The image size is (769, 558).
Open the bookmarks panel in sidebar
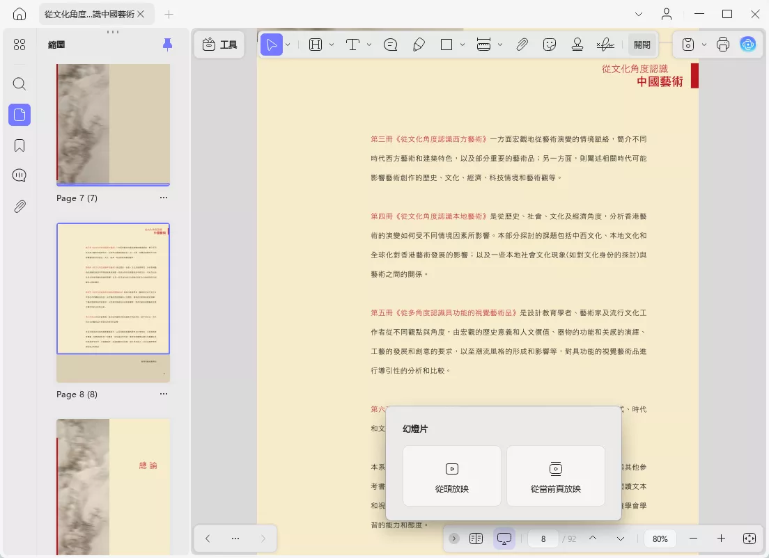click(19, 145)
